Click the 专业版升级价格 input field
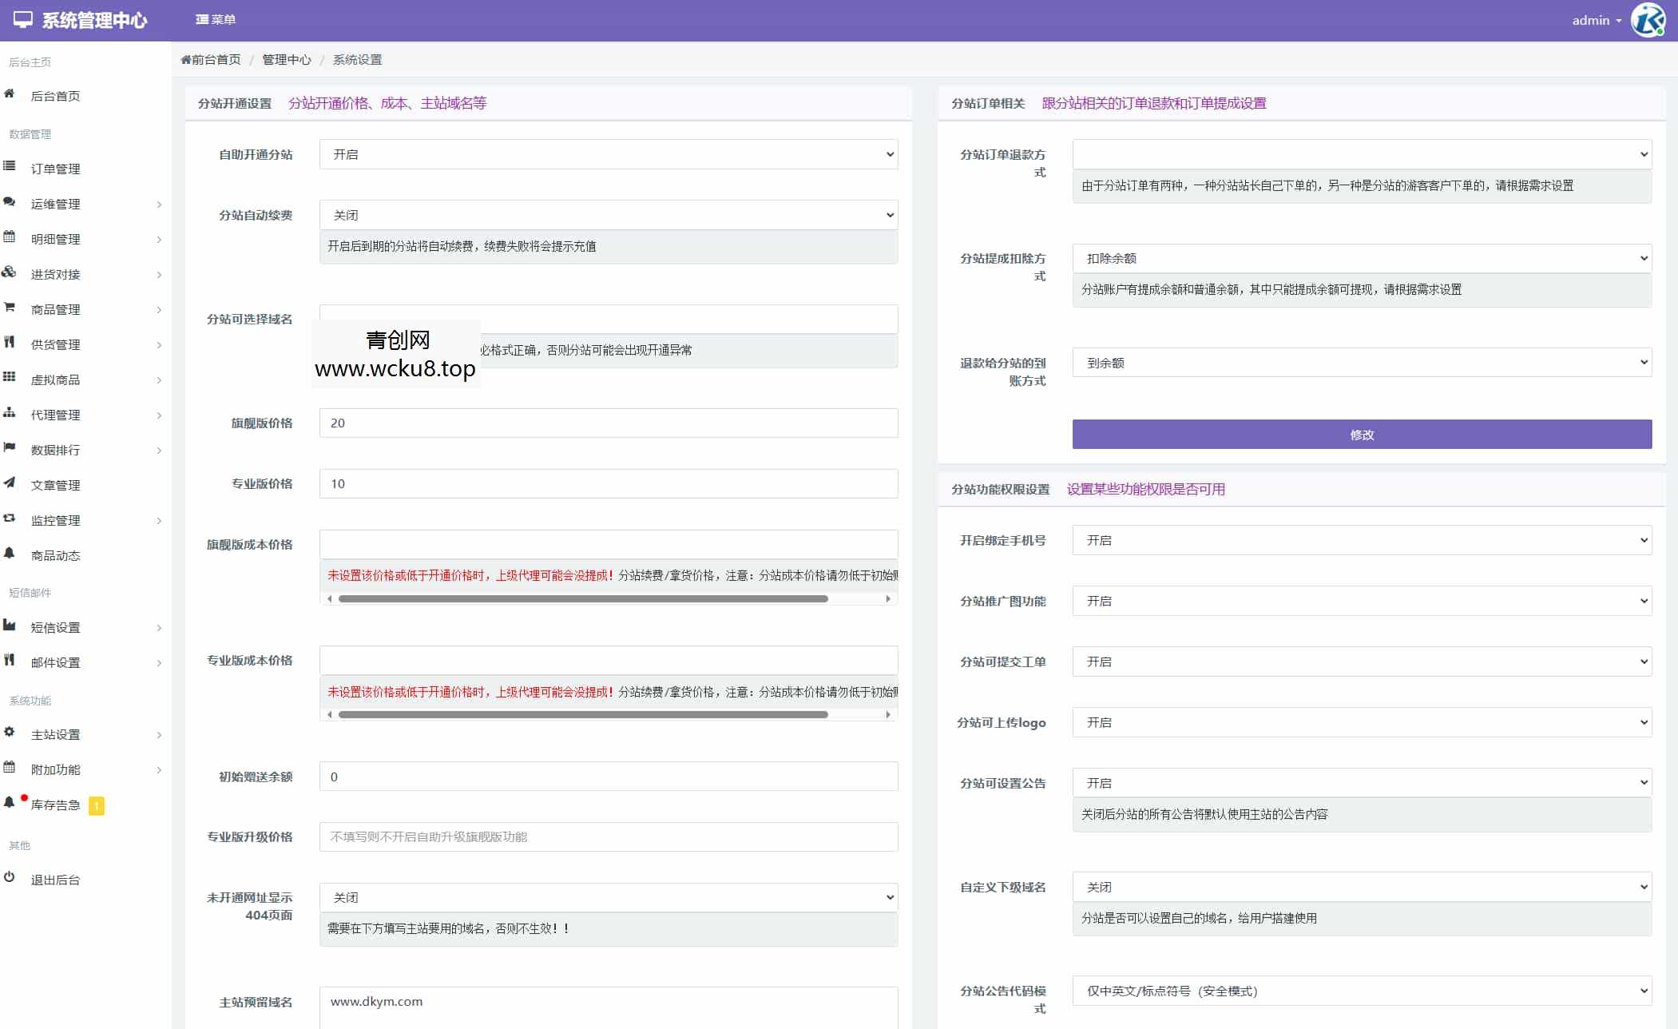 point(609,836)
